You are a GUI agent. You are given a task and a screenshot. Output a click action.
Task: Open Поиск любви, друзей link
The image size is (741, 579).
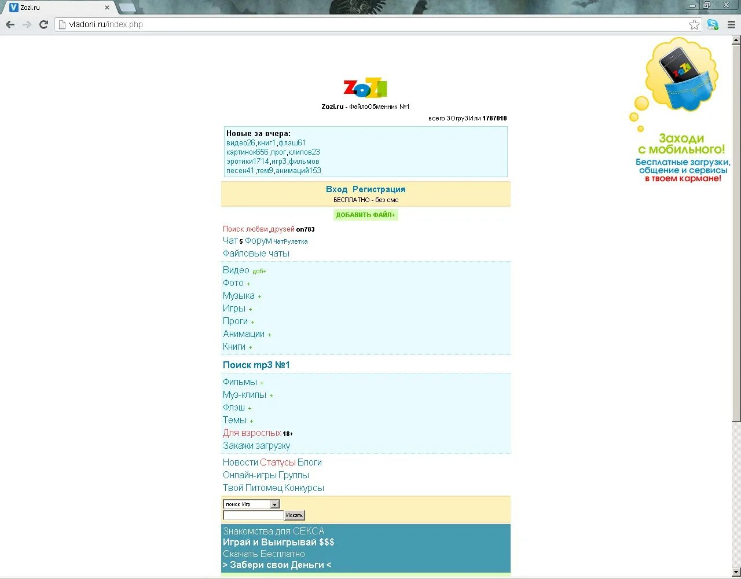coord(259,229)
